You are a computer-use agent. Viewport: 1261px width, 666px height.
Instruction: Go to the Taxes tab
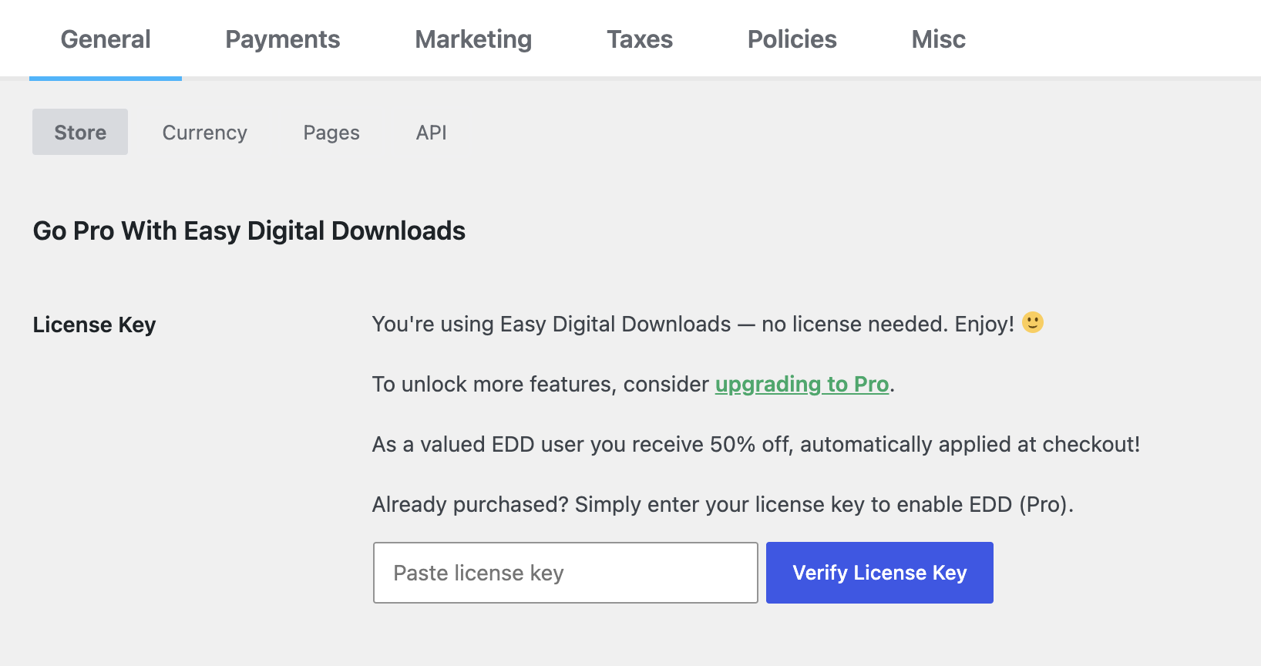(x=640, y=39)
